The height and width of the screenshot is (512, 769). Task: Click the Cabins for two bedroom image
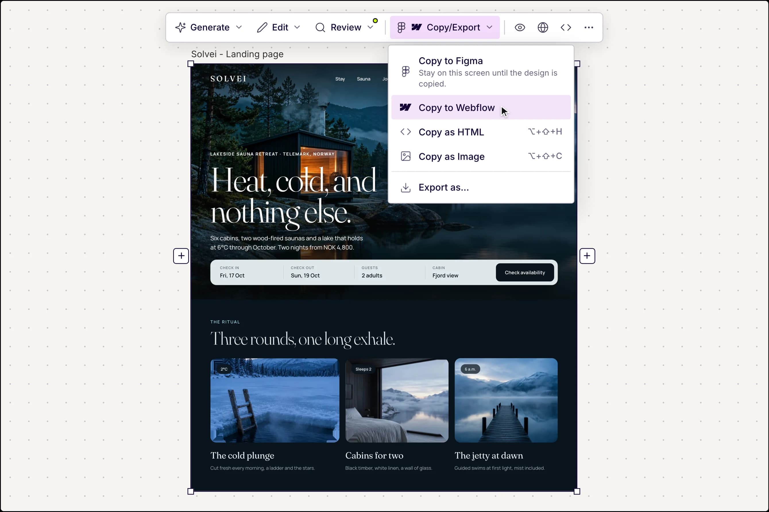397,400
